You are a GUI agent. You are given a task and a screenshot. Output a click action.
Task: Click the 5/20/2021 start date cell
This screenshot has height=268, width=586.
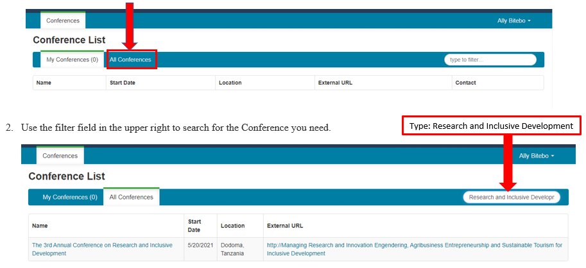[x=199, y=245]
